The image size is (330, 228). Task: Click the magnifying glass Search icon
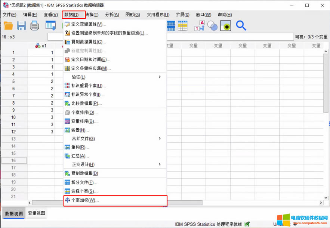tap(241, 25)
